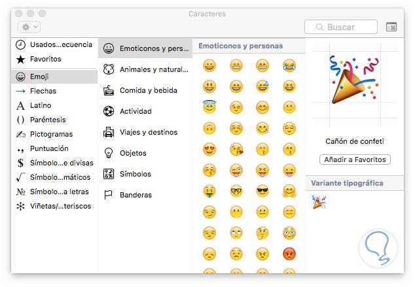
Task: Select the heart-eyes emoji
Action: [x=209, y=149]
